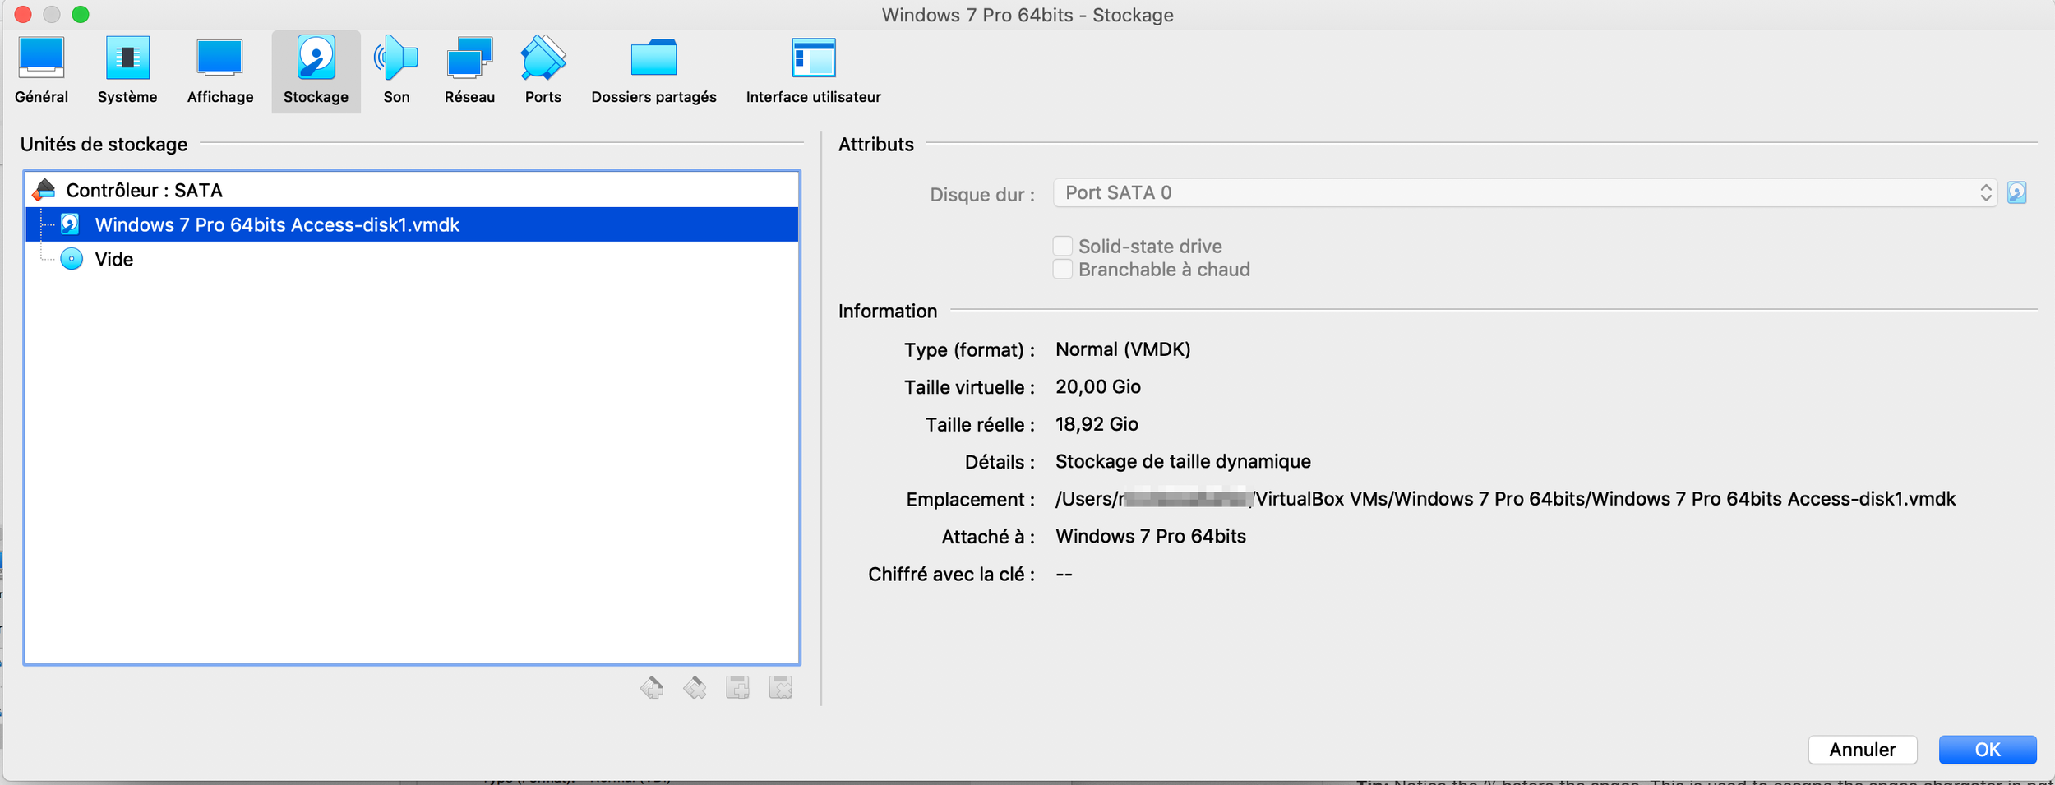Close the window with the red button
The image size is (2055, 785).
pos(23,14)
